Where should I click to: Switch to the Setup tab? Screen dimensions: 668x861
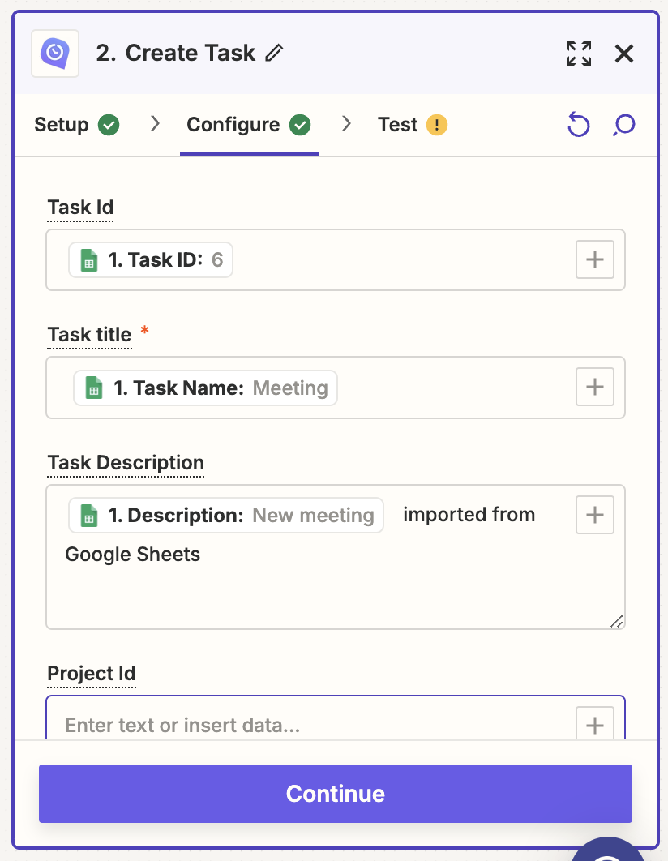[61, 124]
